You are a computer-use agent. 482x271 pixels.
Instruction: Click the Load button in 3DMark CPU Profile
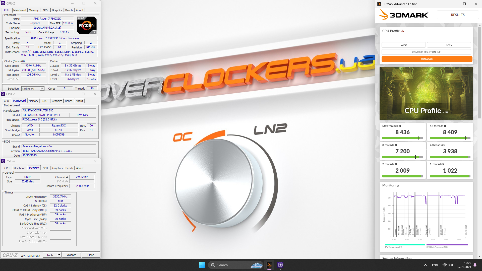click(403, 45)
